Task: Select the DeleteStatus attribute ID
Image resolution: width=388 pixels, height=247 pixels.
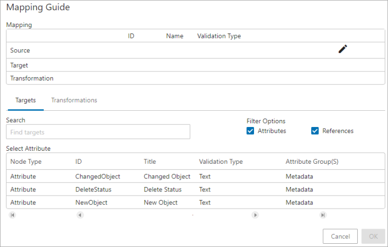Action: click(x=93, y=190)
